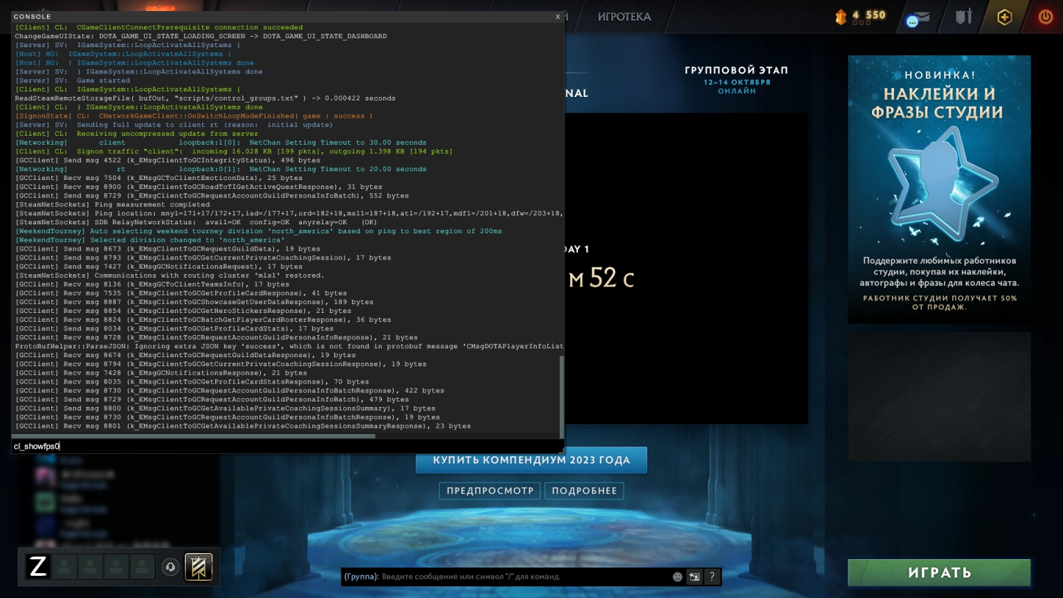Click the console command input field
This screenshot has height=598, width=1063.
pyautogui.click(x=287, y=446)
